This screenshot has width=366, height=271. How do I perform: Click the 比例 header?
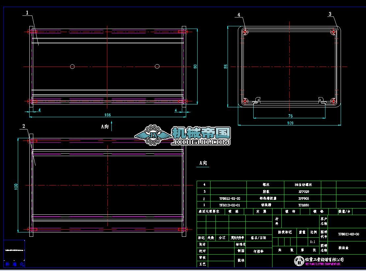click(314, 232)
